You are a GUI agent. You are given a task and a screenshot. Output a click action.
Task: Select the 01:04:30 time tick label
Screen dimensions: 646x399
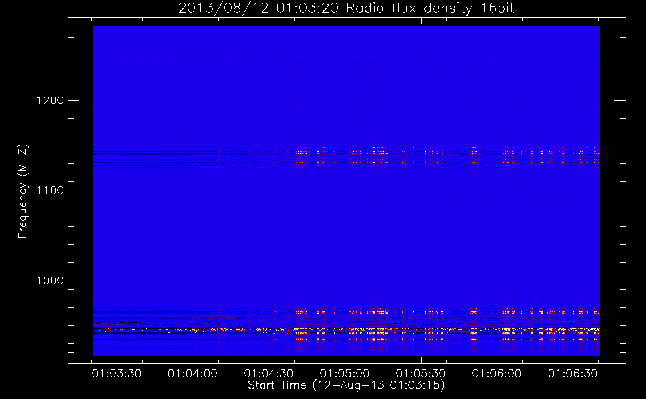coord(269,374)
